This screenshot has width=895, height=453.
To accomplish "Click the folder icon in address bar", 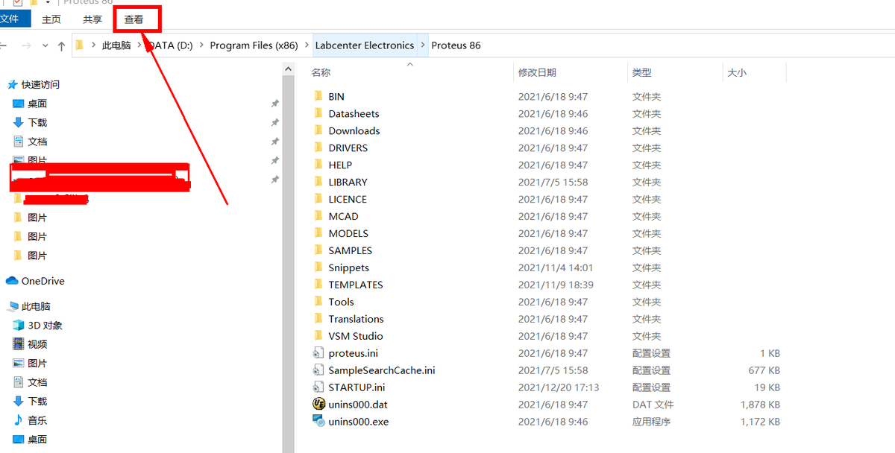I will click(80, 45).
